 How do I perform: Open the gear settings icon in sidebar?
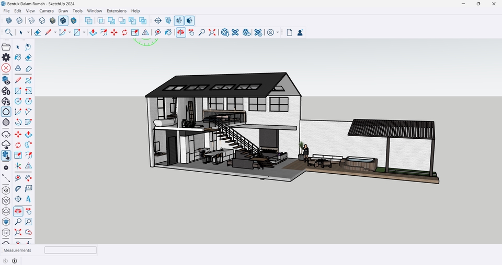point(6,57)
